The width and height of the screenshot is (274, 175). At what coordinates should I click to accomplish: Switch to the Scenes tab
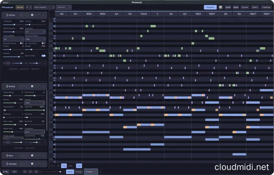70,172
